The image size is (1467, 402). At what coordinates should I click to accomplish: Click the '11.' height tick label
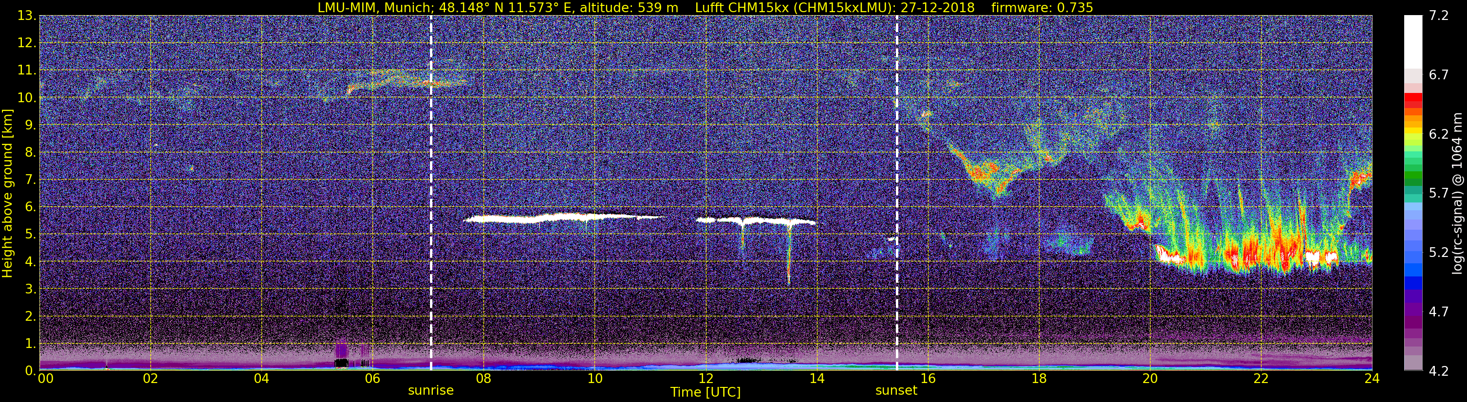point(27,71)
